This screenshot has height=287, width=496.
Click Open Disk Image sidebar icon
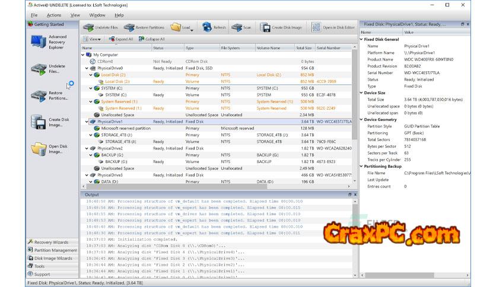click(x=52, y=148)
